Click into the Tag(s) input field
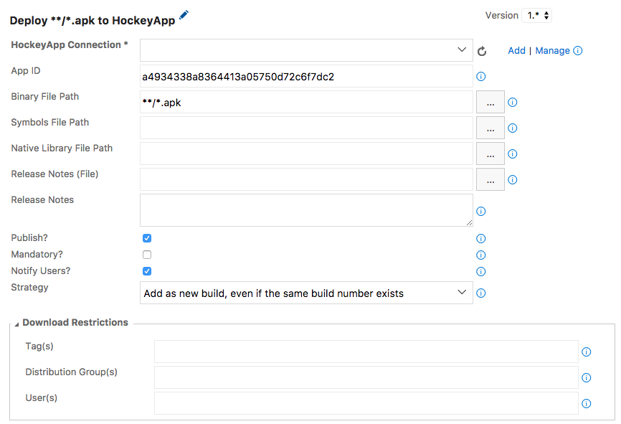This screenshot has width=621, height=424. point(366,352)
